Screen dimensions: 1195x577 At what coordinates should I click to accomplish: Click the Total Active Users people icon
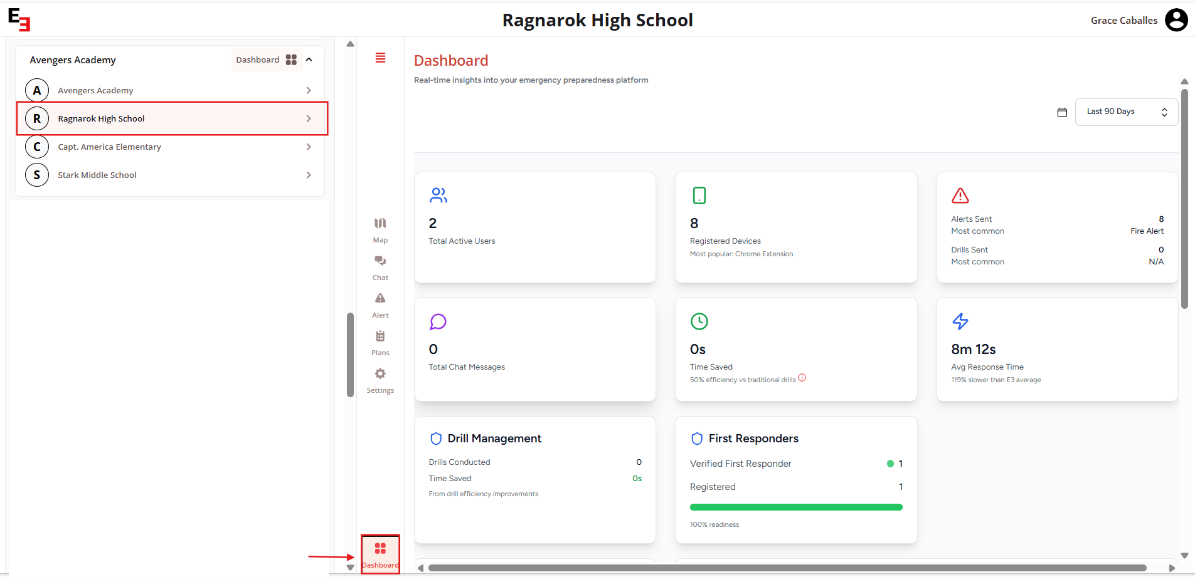438,195
